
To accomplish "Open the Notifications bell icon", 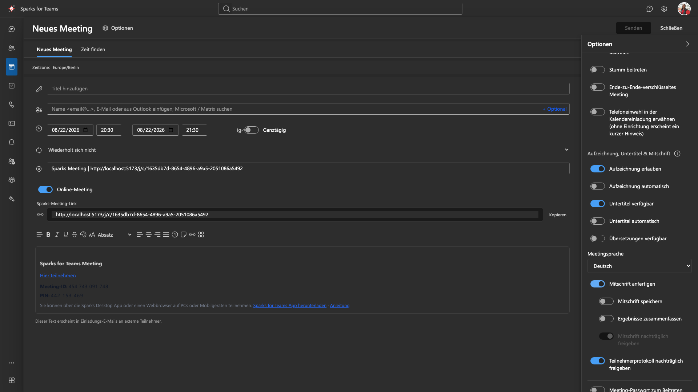I will [x=12, y=142].
